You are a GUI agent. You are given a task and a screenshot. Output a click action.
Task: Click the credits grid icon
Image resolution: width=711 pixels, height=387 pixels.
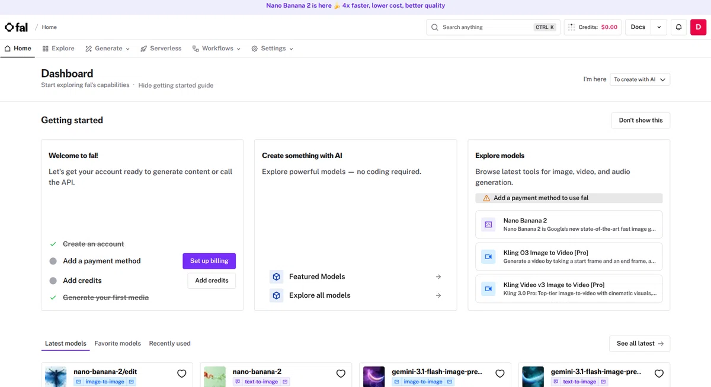[x=571, y=27]
